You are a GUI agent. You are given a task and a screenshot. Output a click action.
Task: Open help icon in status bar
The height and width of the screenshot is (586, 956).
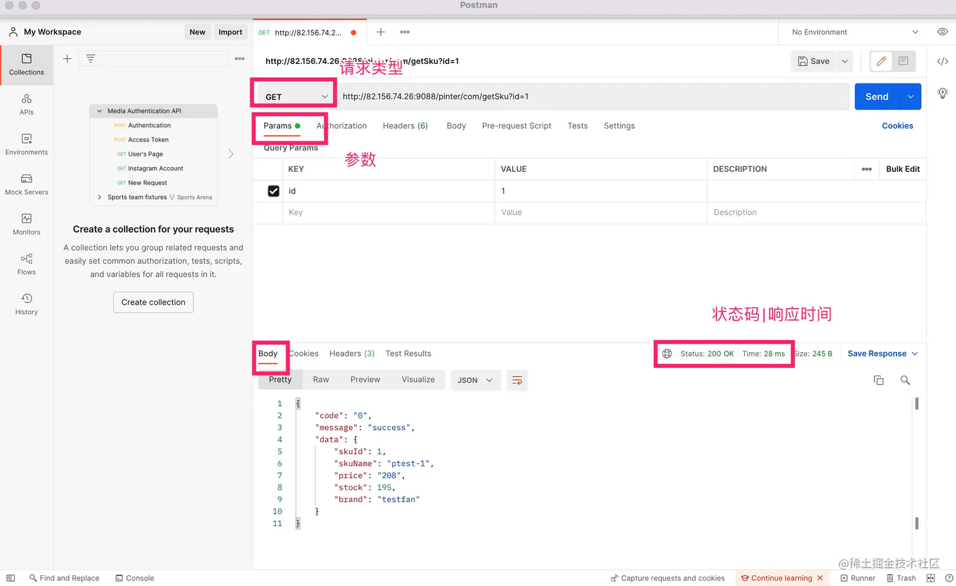948,578
